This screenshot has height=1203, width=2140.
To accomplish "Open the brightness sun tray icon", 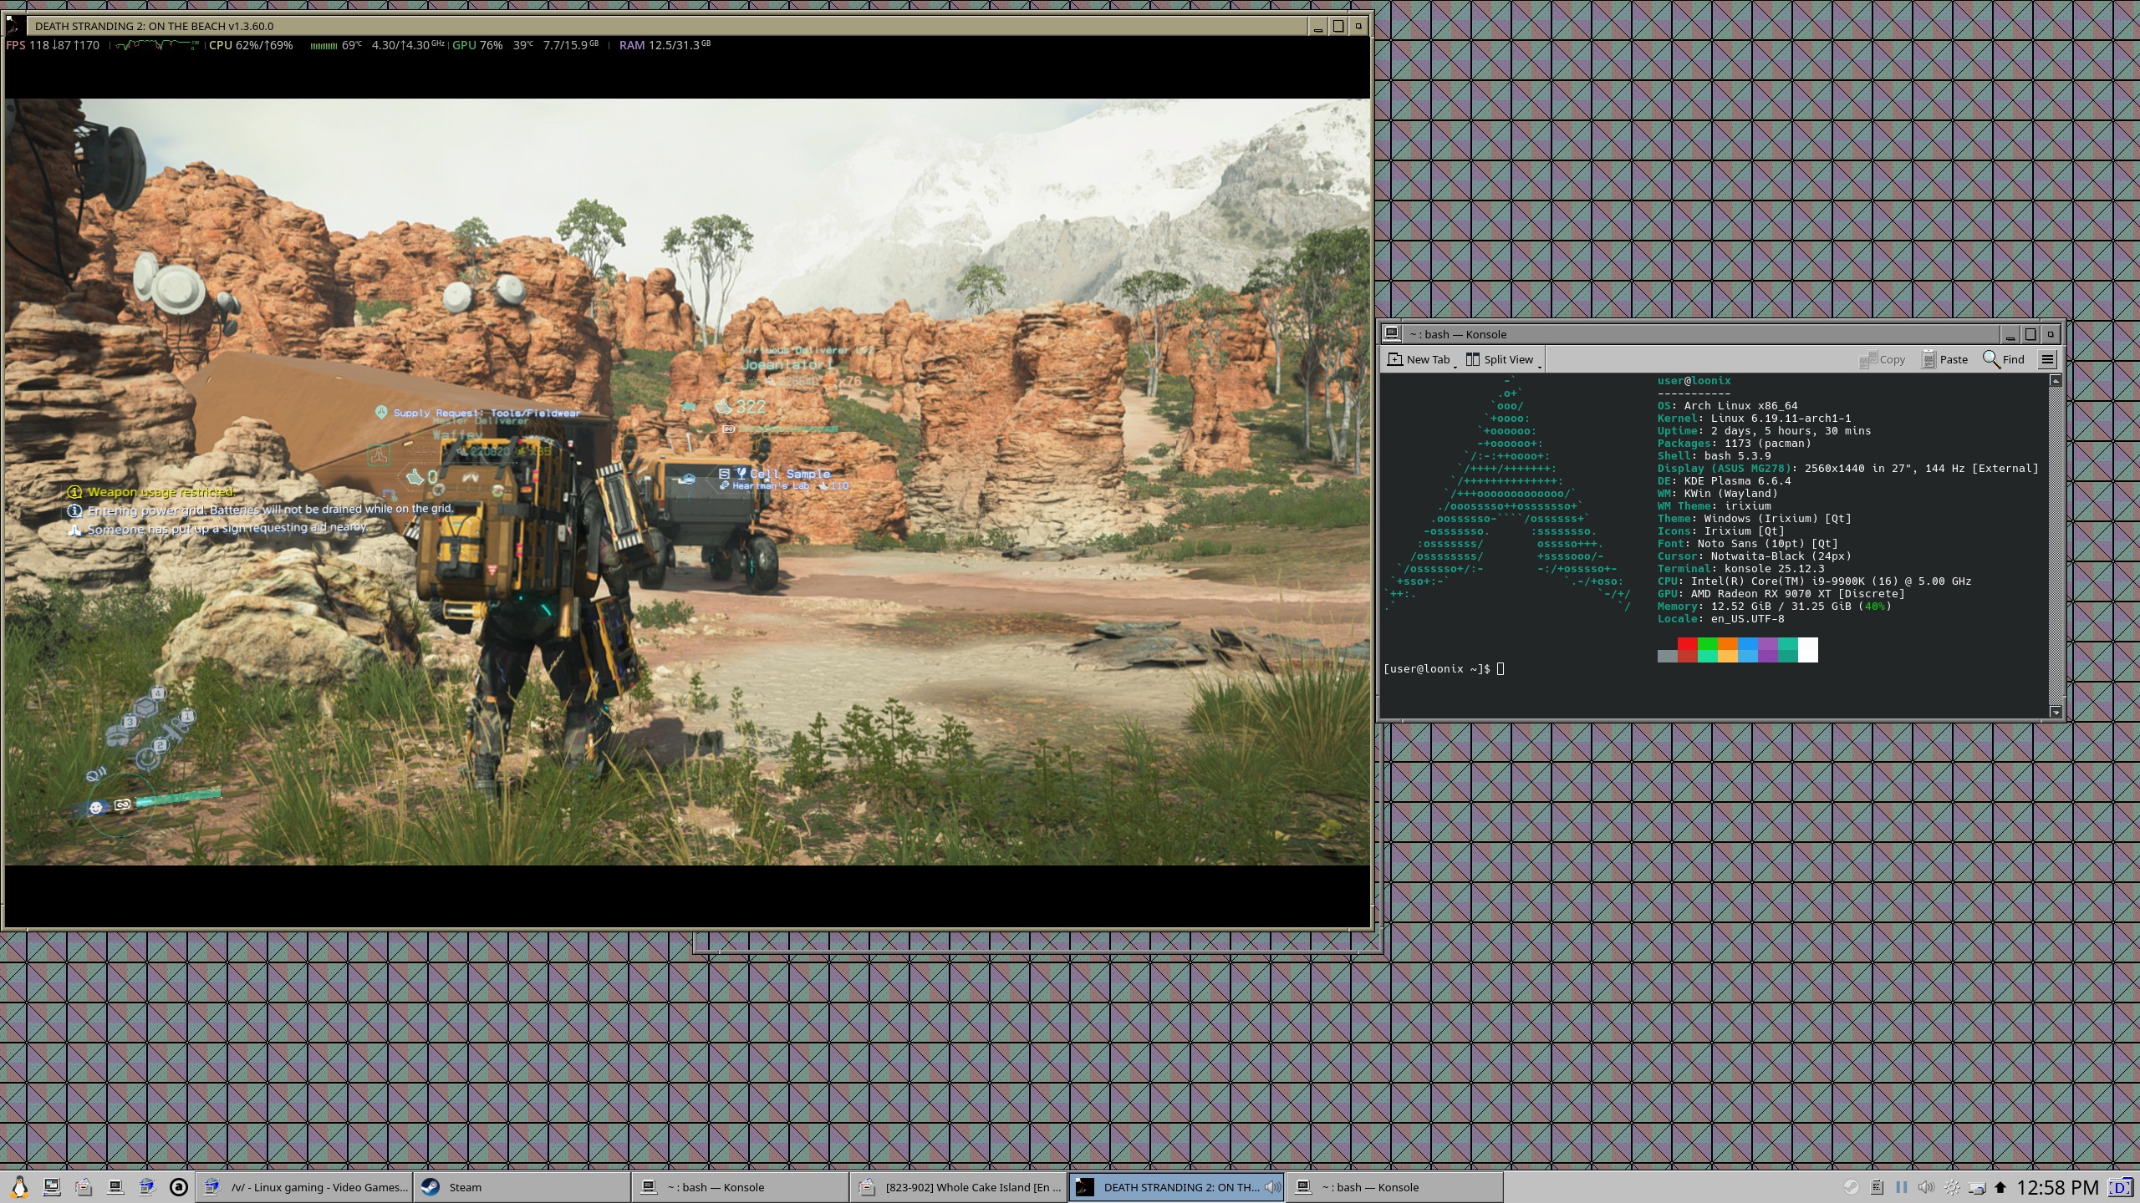I will pyautogui.click(x=1952, y=1187).
